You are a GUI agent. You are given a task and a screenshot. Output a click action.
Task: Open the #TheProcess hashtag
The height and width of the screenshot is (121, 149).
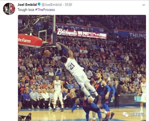45,10
